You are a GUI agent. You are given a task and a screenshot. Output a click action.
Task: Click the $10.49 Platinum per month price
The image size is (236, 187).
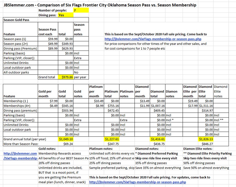point(96,101)
